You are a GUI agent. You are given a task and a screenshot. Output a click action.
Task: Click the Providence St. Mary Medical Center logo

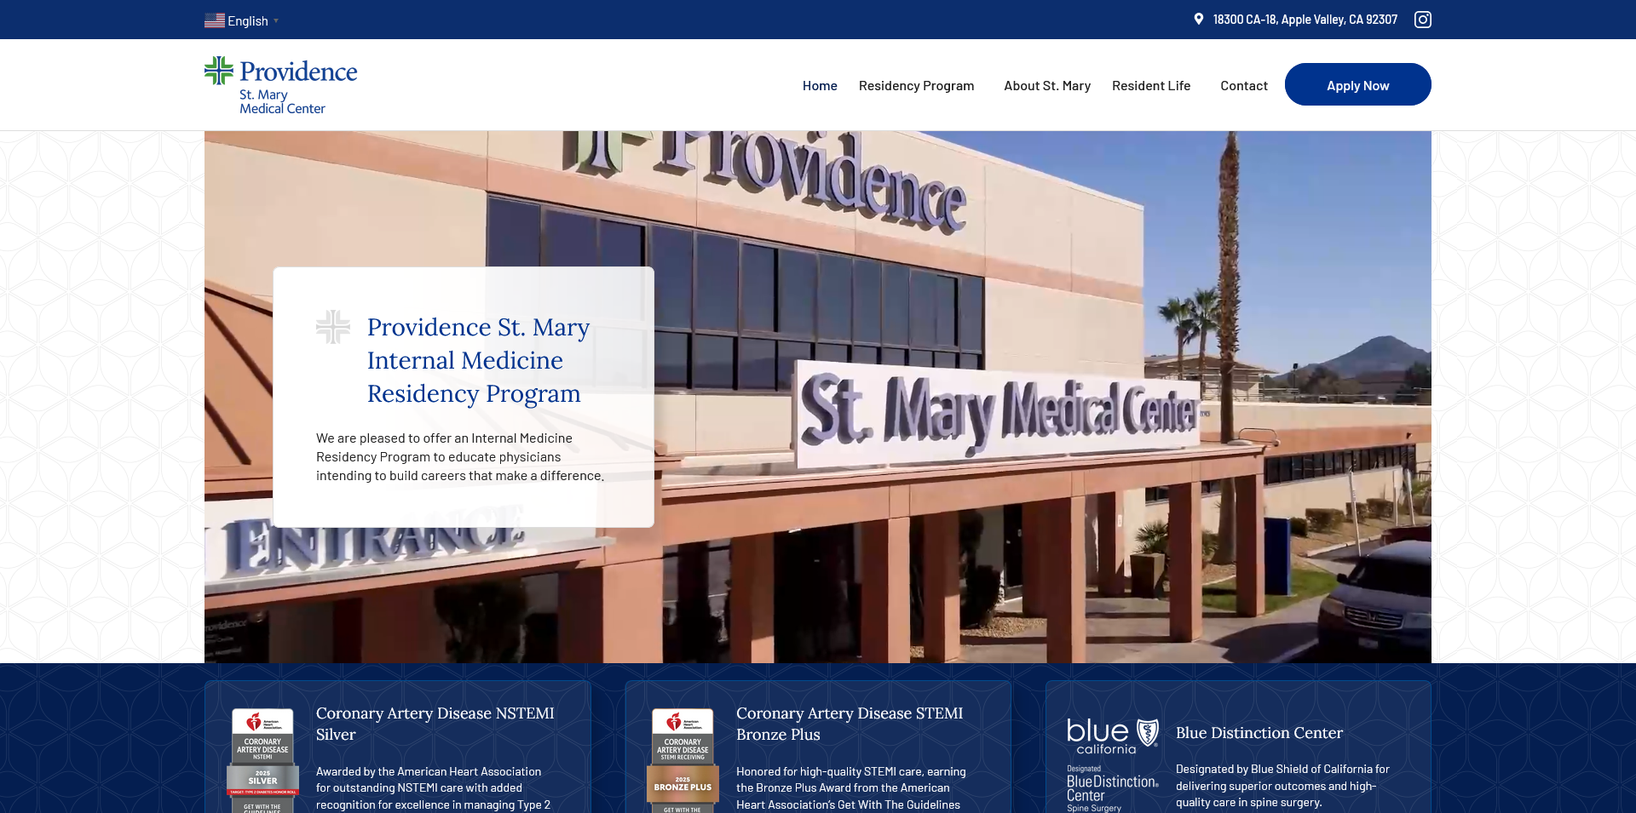pyautogui.click(x=279, y=84)
